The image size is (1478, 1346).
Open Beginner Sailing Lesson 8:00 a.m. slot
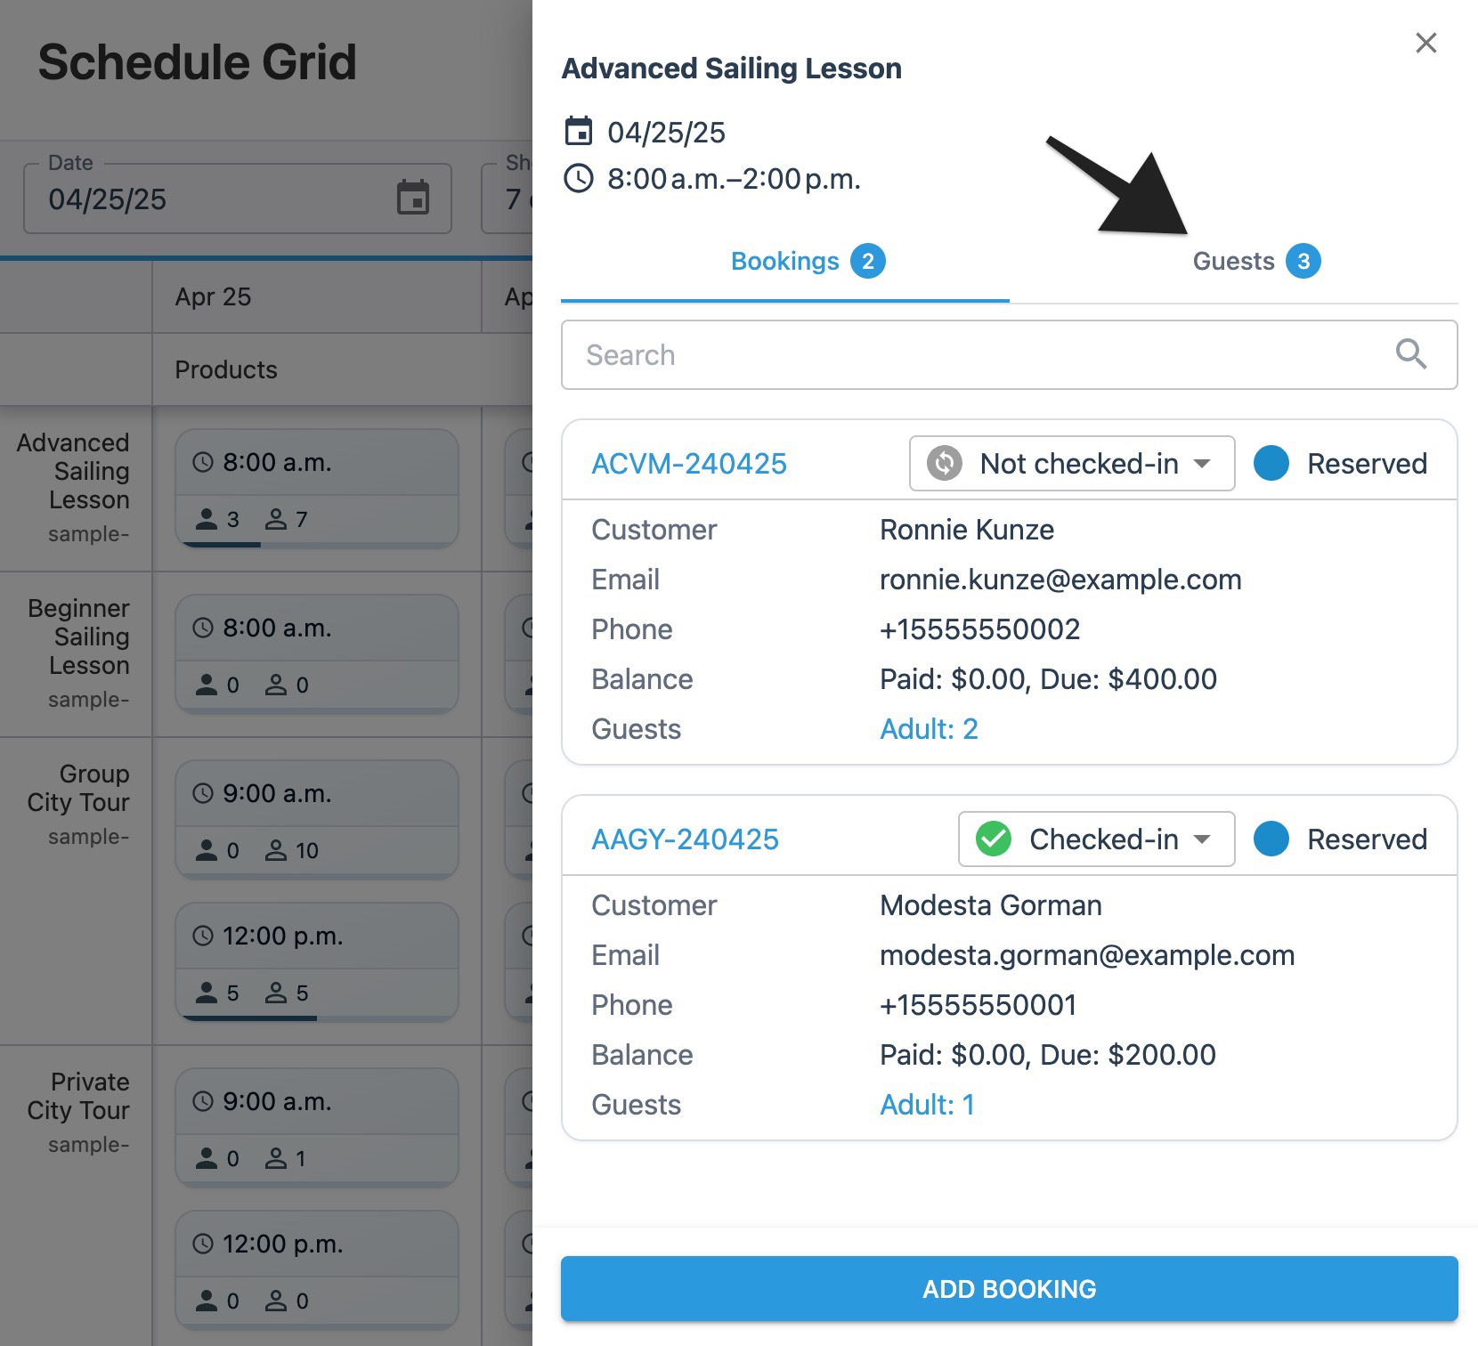click(317, 653)
